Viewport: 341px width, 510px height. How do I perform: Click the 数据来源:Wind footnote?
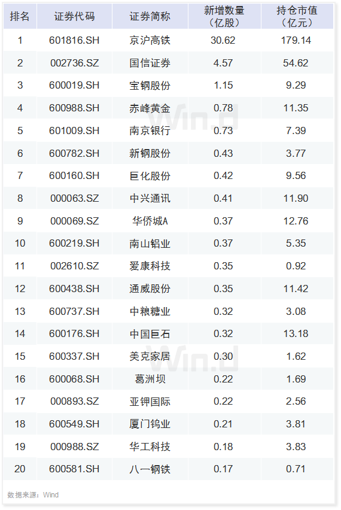click(33, 495)
